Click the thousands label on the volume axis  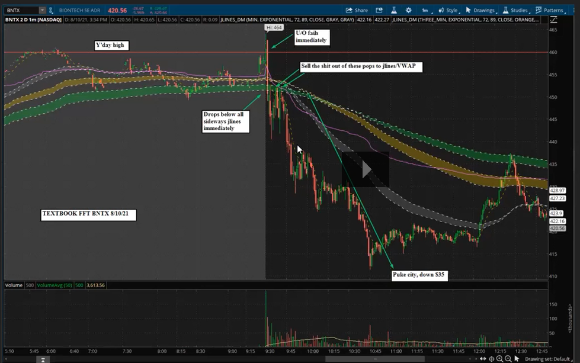click(x=570, y=318)
